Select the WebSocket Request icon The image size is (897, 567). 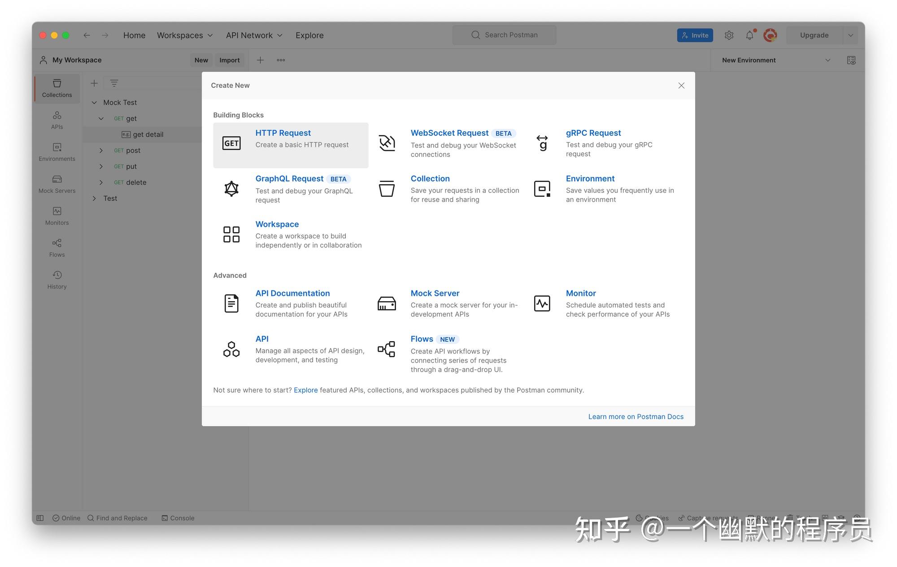[387, 143]
